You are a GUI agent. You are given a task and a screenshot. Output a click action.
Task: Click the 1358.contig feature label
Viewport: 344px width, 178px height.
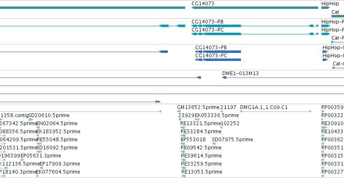click(x=14, y=115)
